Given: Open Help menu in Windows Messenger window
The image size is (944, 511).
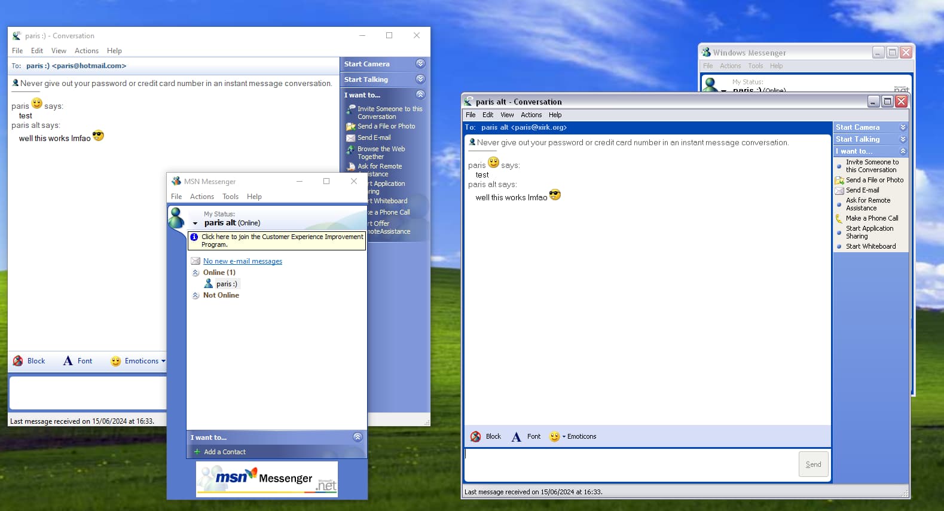Looking at the screenshot, I should coord(776,66).
